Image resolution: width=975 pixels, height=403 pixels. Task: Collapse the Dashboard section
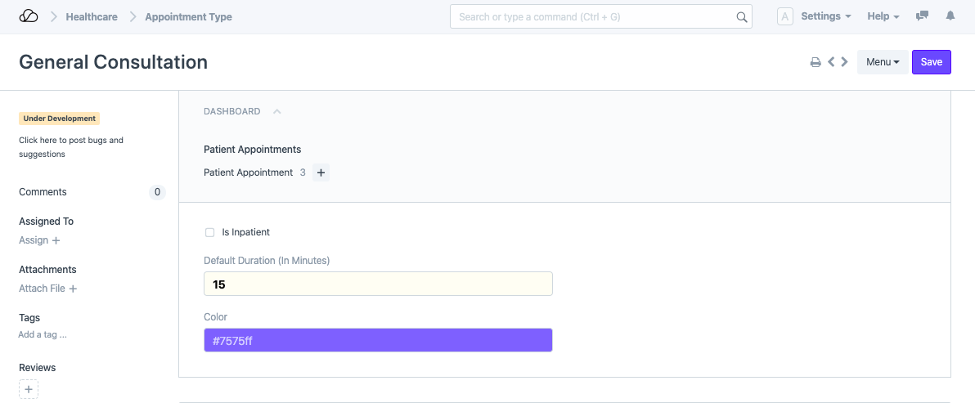click(276, 111)
